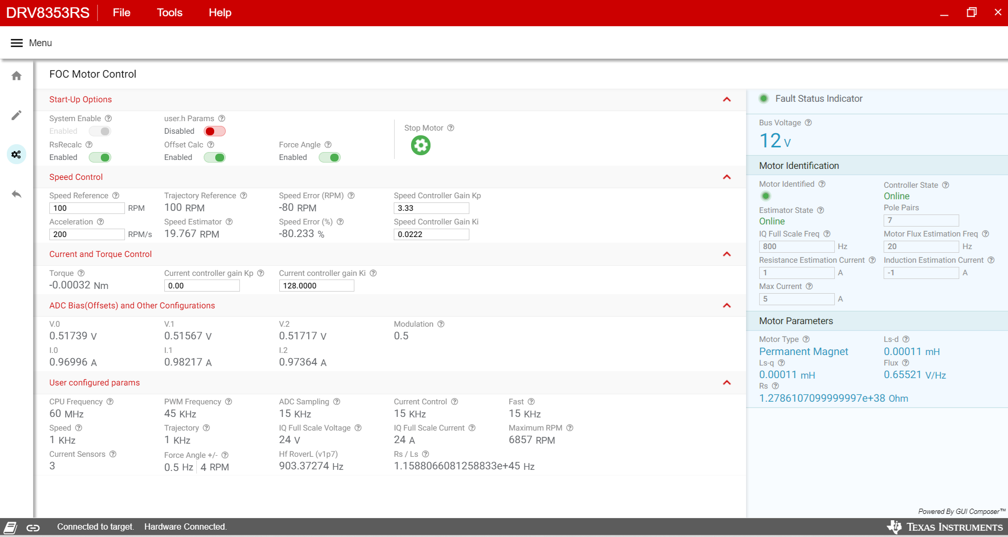The width and height of the screenshot is (1008, 537).
Task: Click the 'Permanent Magnet' motor type value
Action: [x=804, y=352]
